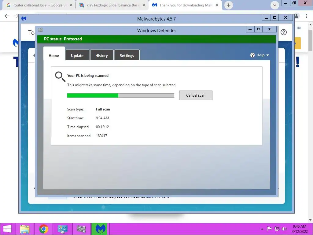Open the Settings tab in Defender
The width and height of the screenshot is (313, 235).
click(x=127, y=55)
